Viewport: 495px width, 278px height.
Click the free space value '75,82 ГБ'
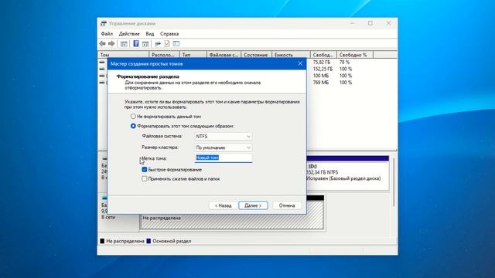coord(322,62)
